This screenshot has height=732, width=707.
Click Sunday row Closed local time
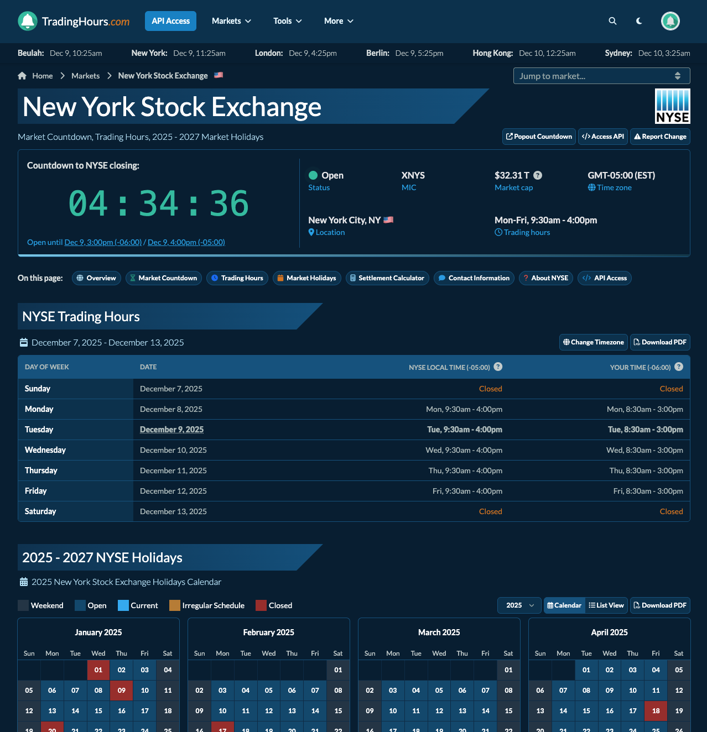point(491,389)
